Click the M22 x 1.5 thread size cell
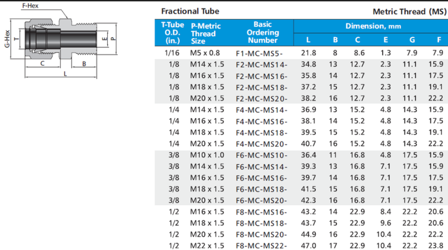The height and width of the screenshot is (250, 448). tap(207, 246)
